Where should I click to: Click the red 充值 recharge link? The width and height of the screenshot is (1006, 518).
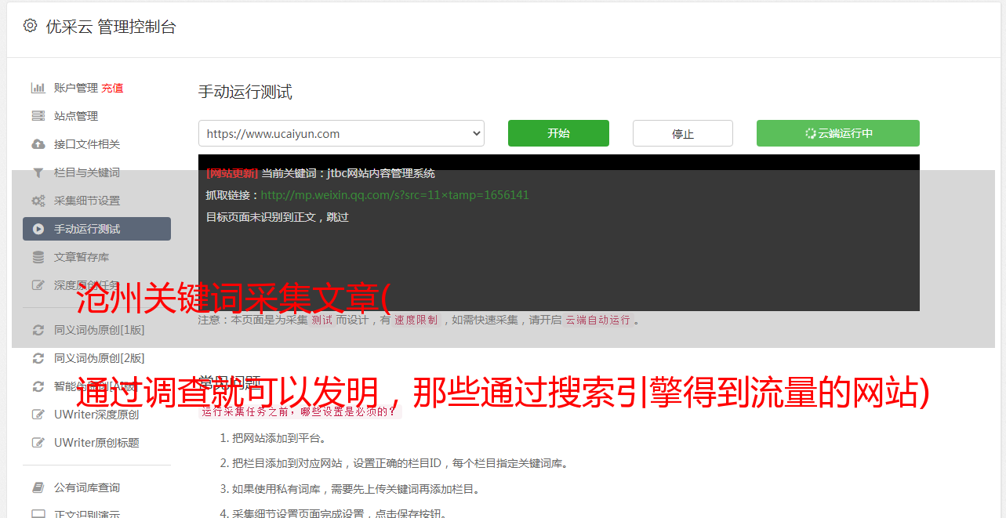point(112,88)
